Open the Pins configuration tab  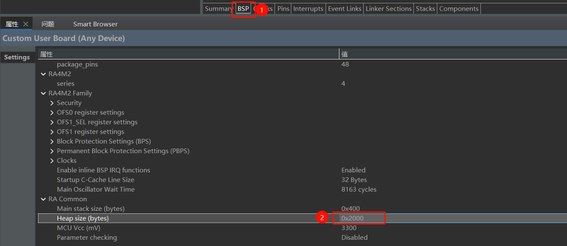283,9
